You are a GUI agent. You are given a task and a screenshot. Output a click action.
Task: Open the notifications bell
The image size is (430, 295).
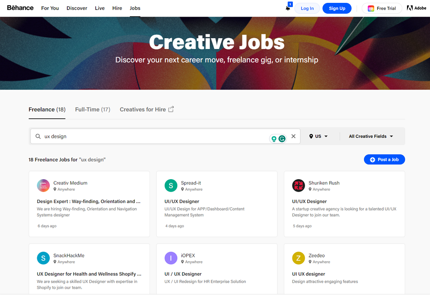287,8
